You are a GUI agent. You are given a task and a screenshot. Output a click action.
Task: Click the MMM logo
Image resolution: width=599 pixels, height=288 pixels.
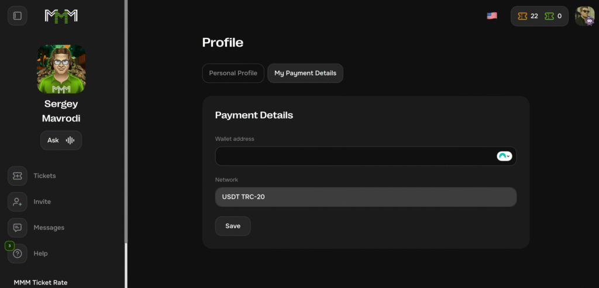61,16
